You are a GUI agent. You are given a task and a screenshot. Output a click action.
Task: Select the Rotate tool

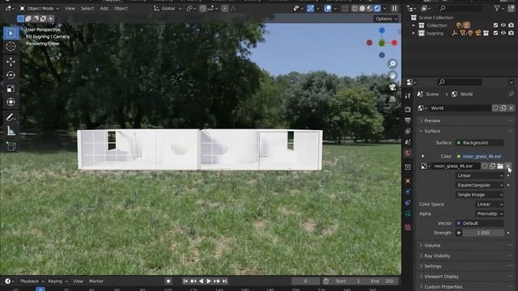click(11, 75)
